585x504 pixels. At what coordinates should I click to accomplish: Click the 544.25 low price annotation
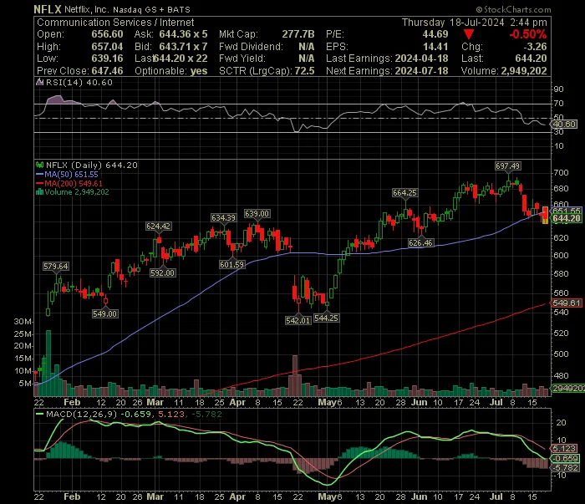coord(327,318)
